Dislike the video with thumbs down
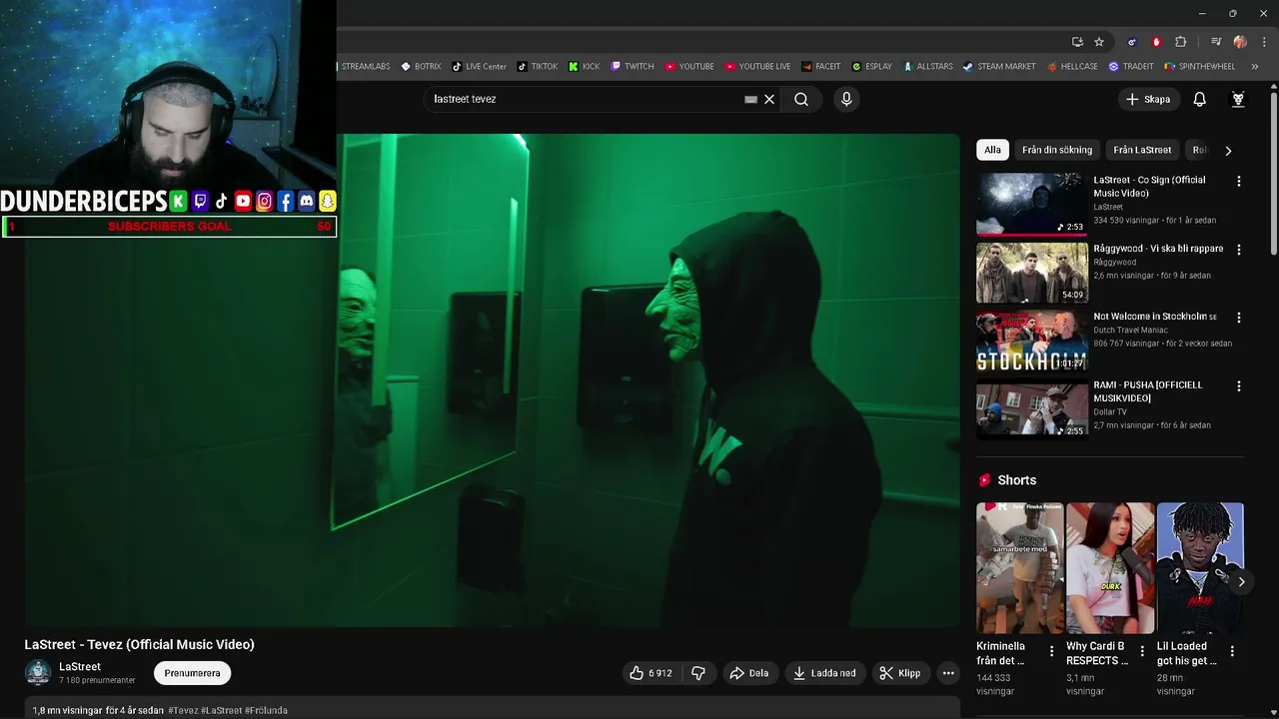Screen dimensions: 1279x719 click(x=698, y=673)
